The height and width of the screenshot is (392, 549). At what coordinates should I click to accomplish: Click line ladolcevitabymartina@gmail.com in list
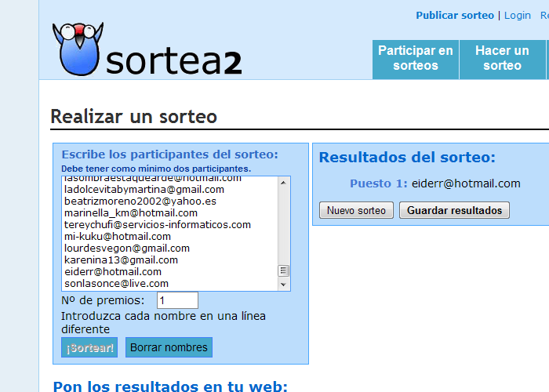[x=144, y=190]
